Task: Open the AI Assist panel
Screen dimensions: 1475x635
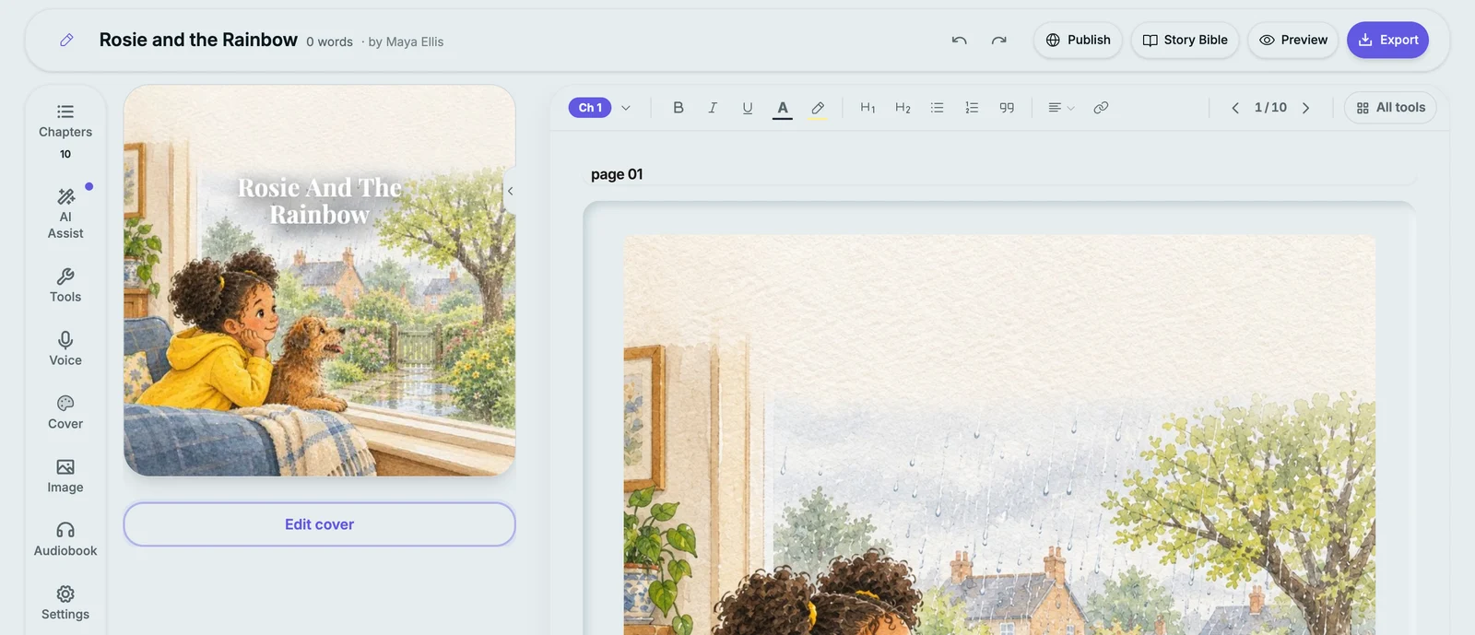Action: [x=65, y=214]
